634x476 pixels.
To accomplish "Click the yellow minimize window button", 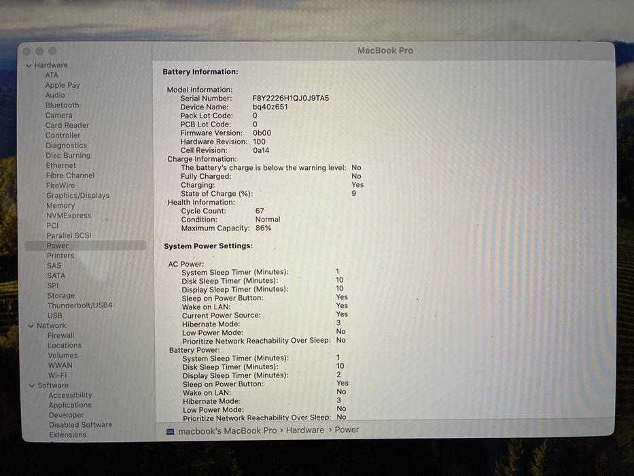I will pyautogui.click(x=39, y=51).
